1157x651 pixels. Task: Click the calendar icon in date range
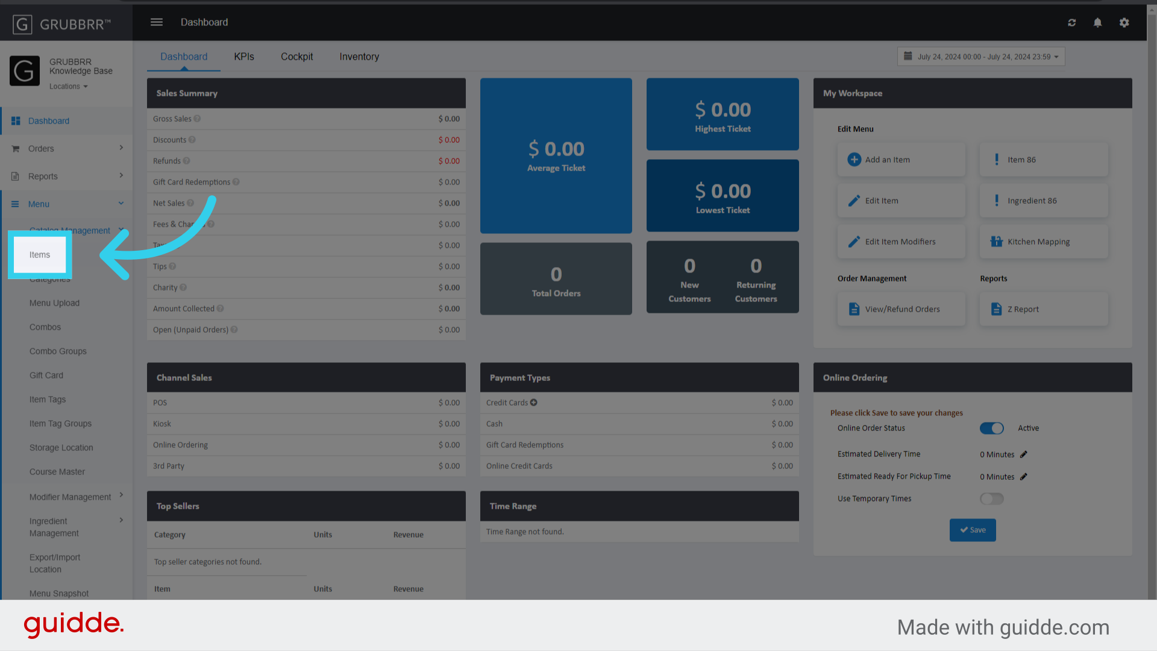point(908,56)
